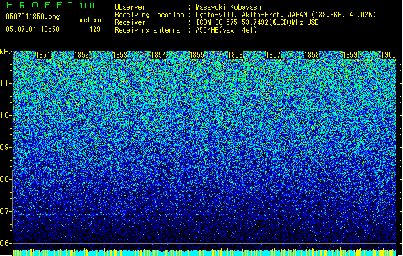Click the 0.8 frequency axis label
Viewport: 403px width, 256px height.
point(6,179)
